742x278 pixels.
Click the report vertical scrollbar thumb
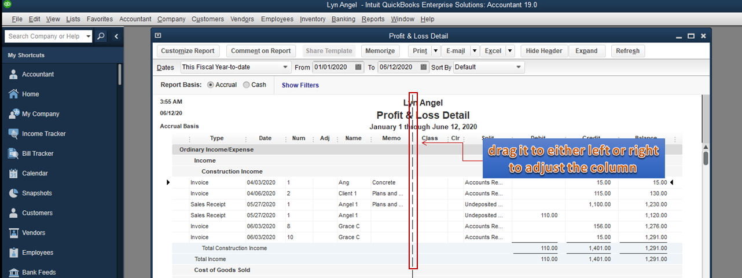click(x=706, y=158)
